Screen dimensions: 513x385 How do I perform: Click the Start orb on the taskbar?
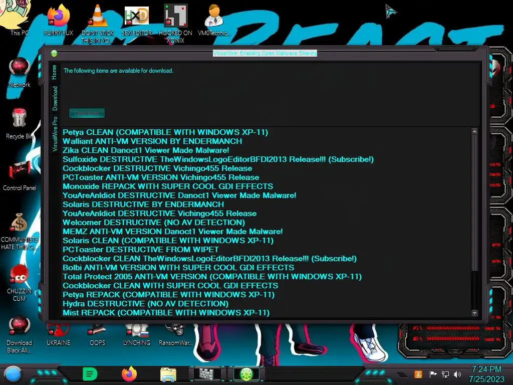point(13,374)
